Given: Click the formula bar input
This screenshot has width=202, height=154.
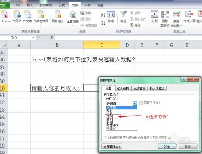Looking at the screenshot, I should click(128, 38).
